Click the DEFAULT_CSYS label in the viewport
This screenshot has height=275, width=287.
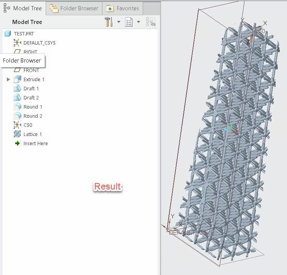[x=191, y=233]
